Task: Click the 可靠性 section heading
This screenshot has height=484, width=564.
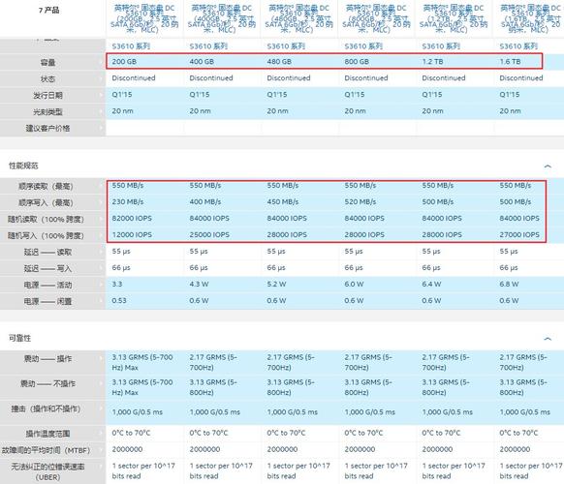Action: [19, 338]
